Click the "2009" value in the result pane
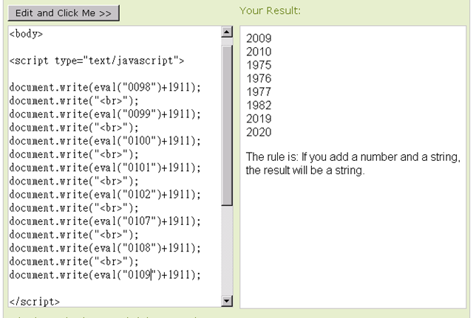 click(259, 38)
